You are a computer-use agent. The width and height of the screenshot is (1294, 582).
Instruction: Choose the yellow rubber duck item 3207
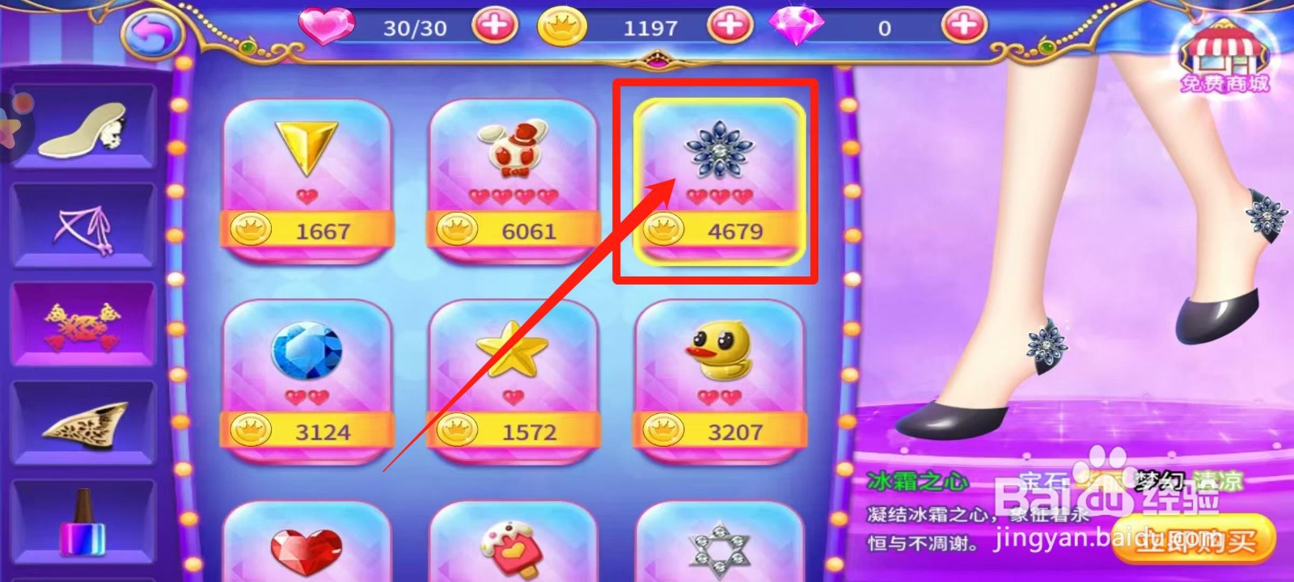tap(719, 381)
